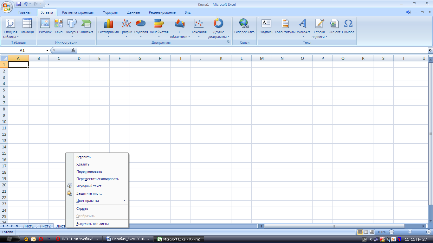The width and height of the screenshot is (433, 243).
Task: Choose the Точечная scatter chart
Action: 199,28
